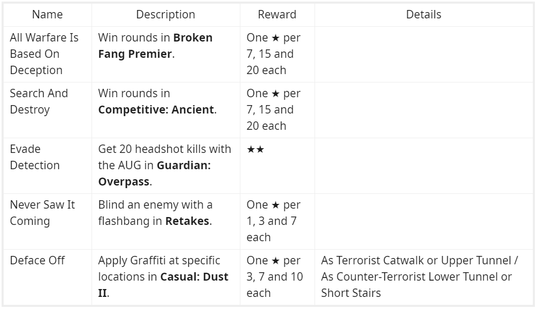
Task: Click the Description column header
Action: (x=166, y=15)
